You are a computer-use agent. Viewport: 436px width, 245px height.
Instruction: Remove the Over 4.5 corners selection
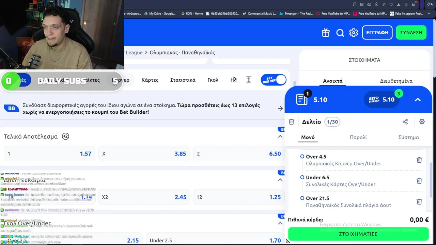[419, 160]
